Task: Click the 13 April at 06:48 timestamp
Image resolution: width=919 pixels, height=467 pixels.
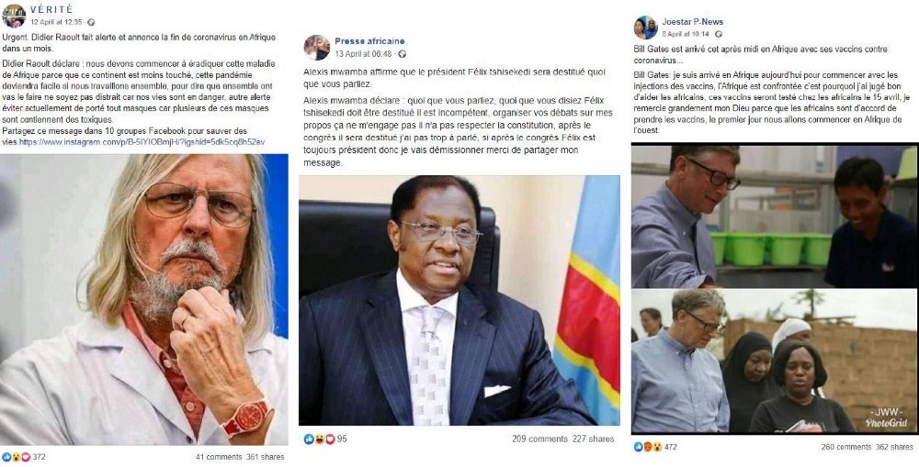Action: 363,54
